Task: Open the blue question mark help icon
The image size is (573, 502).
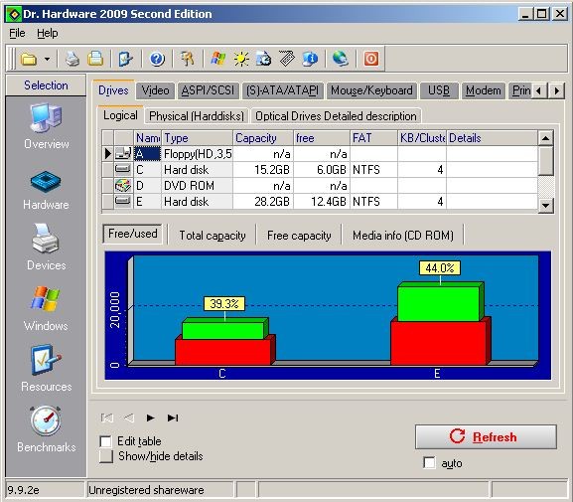Action: click(x=157, y=59)
